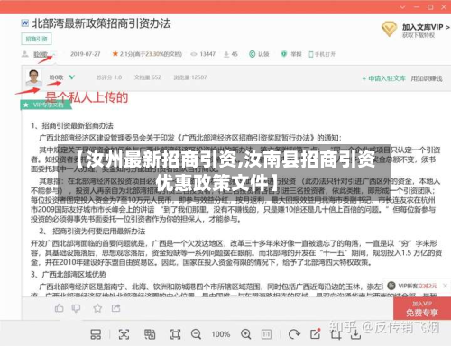Click the date 2019-07-27
451x346 pixels.
[86, 54]
